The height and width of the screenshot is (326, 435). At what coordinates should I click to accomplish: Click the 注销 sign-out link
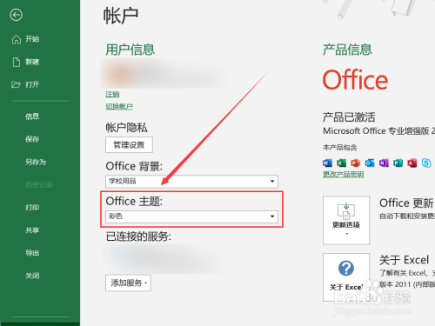pos(112,94)
